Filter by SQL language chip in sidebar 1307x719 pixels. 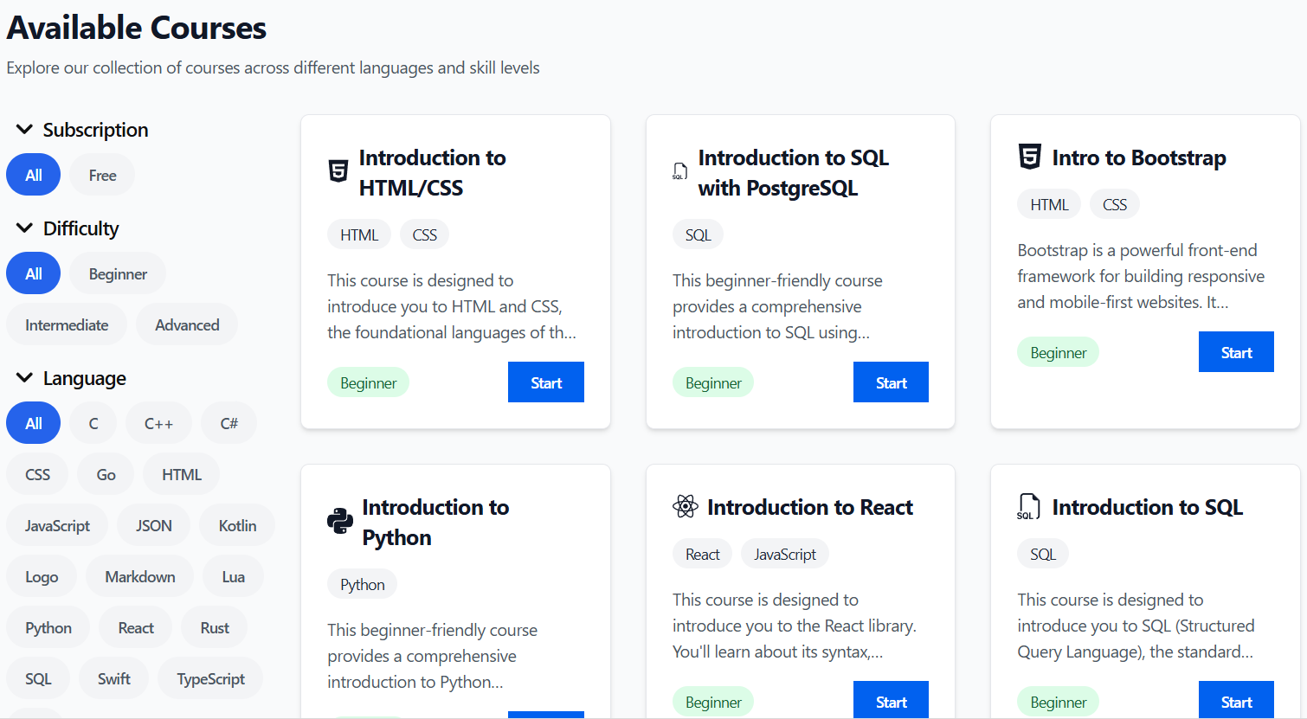click(x=37, y=678)
